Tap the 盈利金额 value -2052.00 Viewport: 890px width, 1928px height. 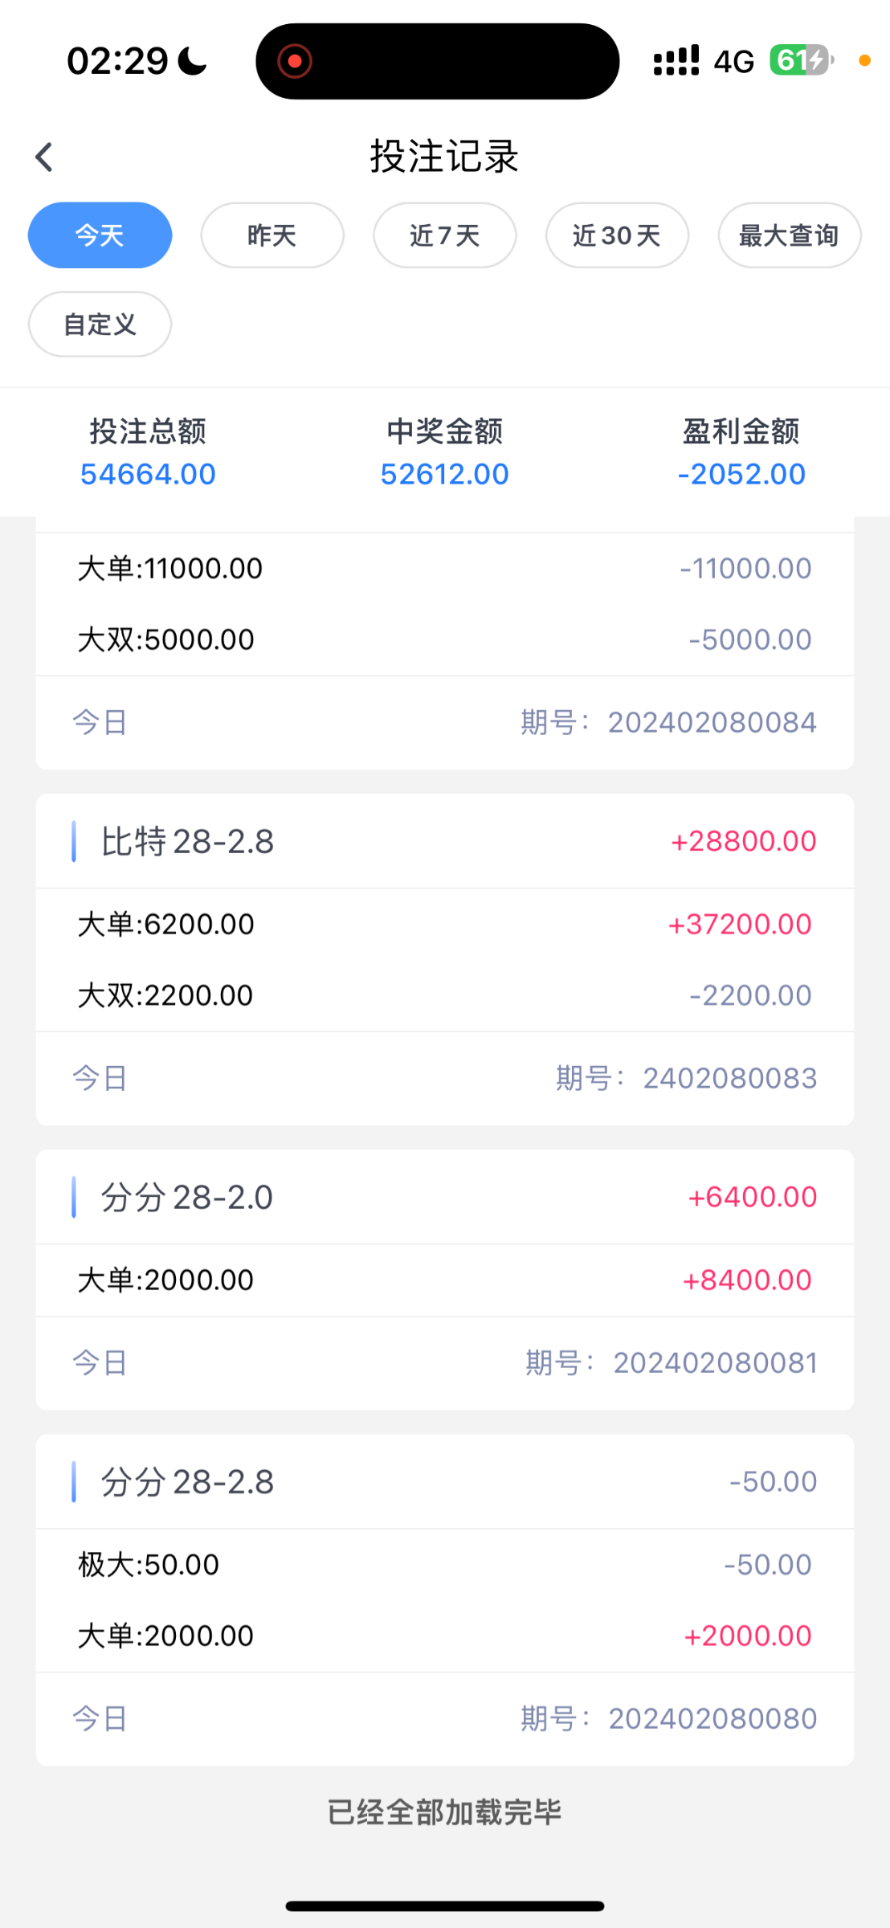pyautogui.click(x=741, y=474)
